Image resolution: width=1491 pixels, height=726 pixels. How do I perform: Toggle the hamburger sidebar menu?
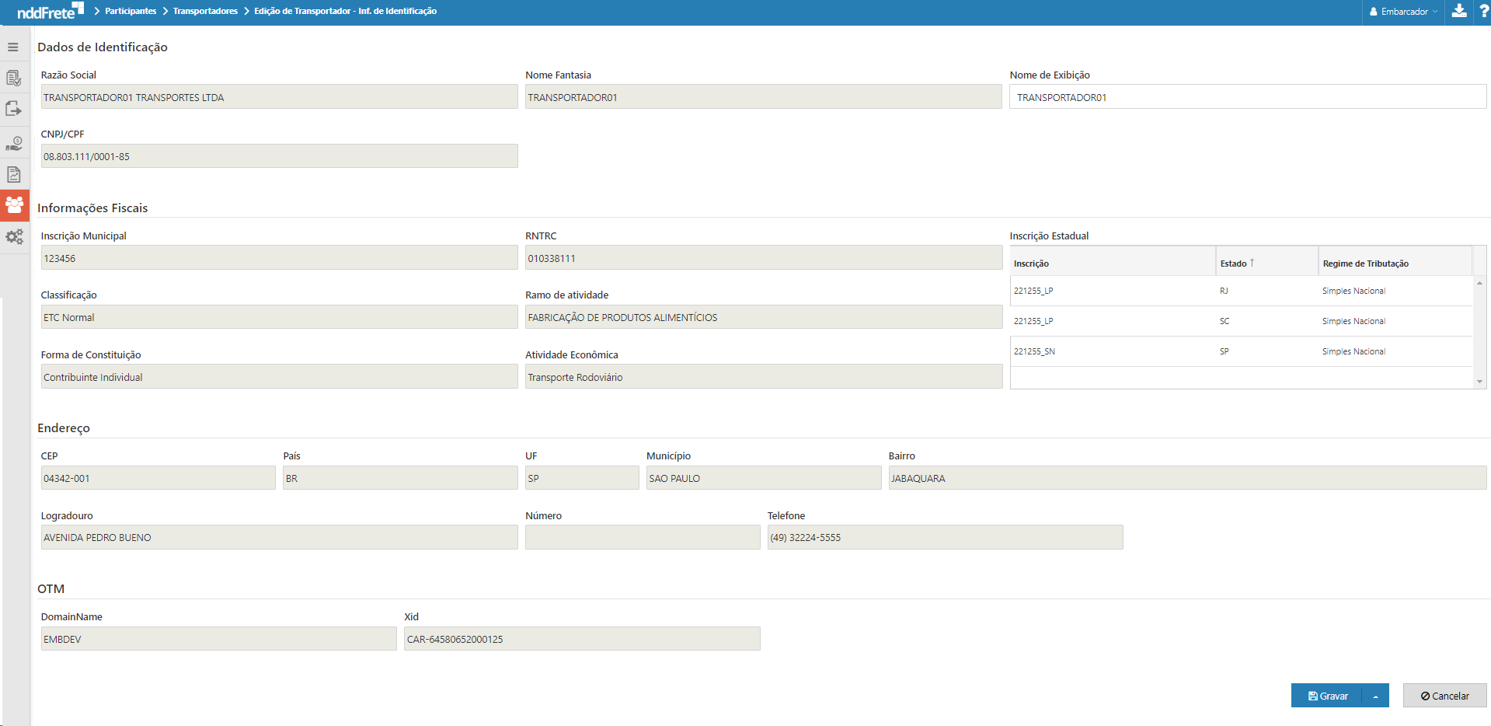[x=13, y=47]
